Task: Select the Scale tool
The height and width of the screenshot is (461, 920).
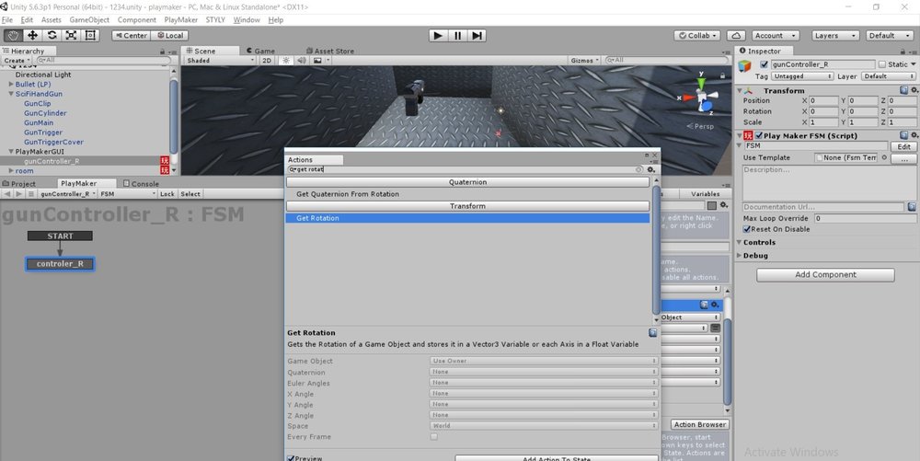Action: tap(71, 35)
